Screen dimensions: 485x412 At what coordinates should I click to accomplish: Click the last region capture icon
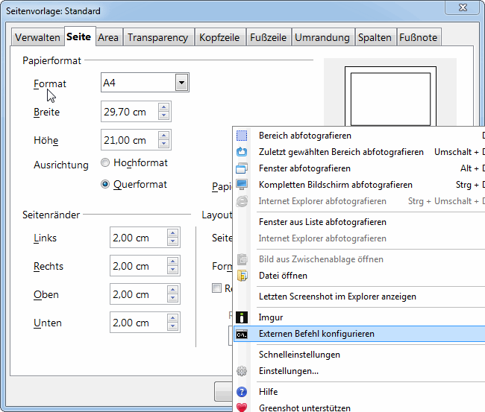tap(242, 152)
